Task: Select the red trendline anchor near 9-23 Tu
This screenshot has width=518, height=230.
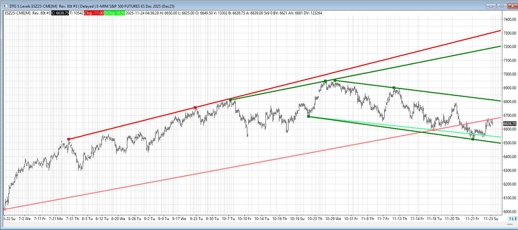Action: 195,107
